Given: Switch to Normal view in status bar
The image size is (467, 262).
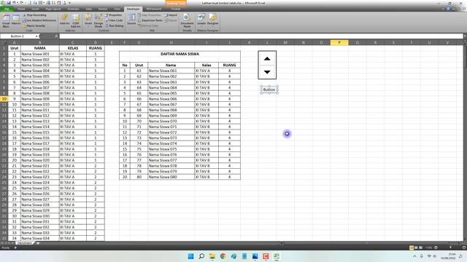Looking at the screenshot, I should click(412, 247).
